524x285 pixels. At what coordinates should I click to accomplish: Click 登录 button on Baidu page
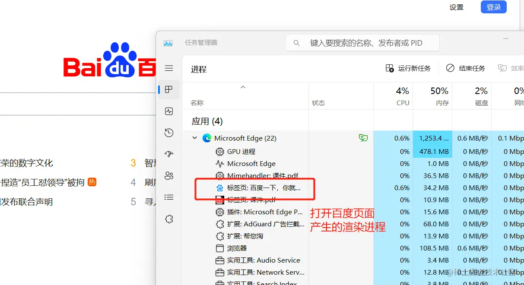pos(494,7)
